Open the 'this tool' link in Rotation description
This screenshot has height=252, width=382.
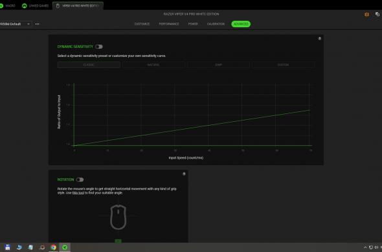[78, 193]
